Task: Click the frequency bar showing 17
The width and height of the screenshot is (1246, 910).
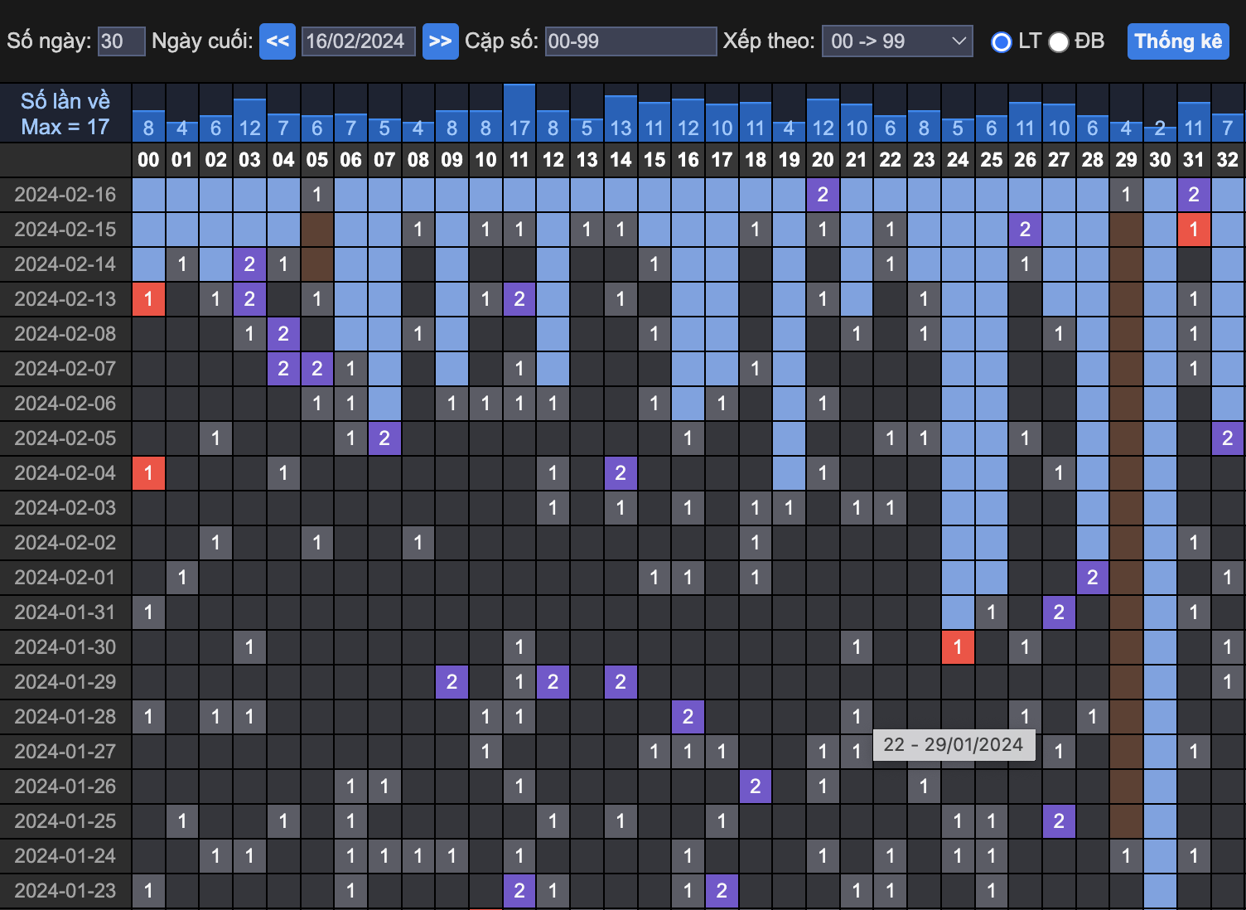Action: pyautogui.click(x=519, y=114)
